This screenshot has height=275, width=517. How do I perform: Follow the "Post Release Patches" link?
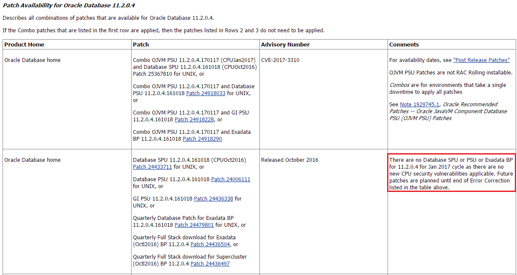coord(481,60)
